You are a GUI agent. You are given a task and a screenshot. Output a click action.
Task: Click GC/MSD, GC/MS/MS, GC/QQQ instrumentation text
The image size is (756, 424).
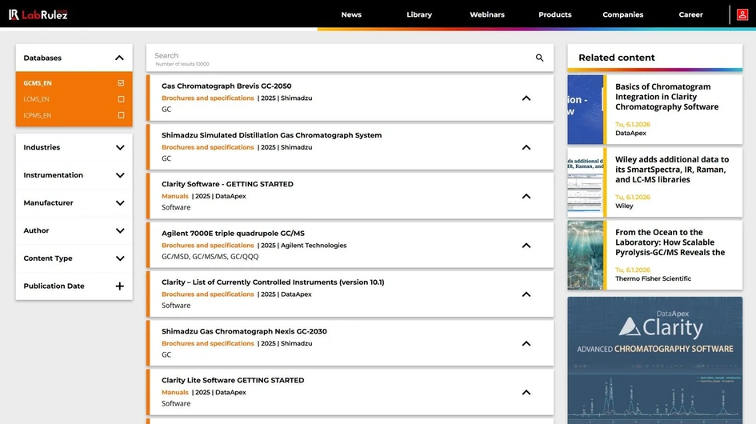click(x=210, y=257)
